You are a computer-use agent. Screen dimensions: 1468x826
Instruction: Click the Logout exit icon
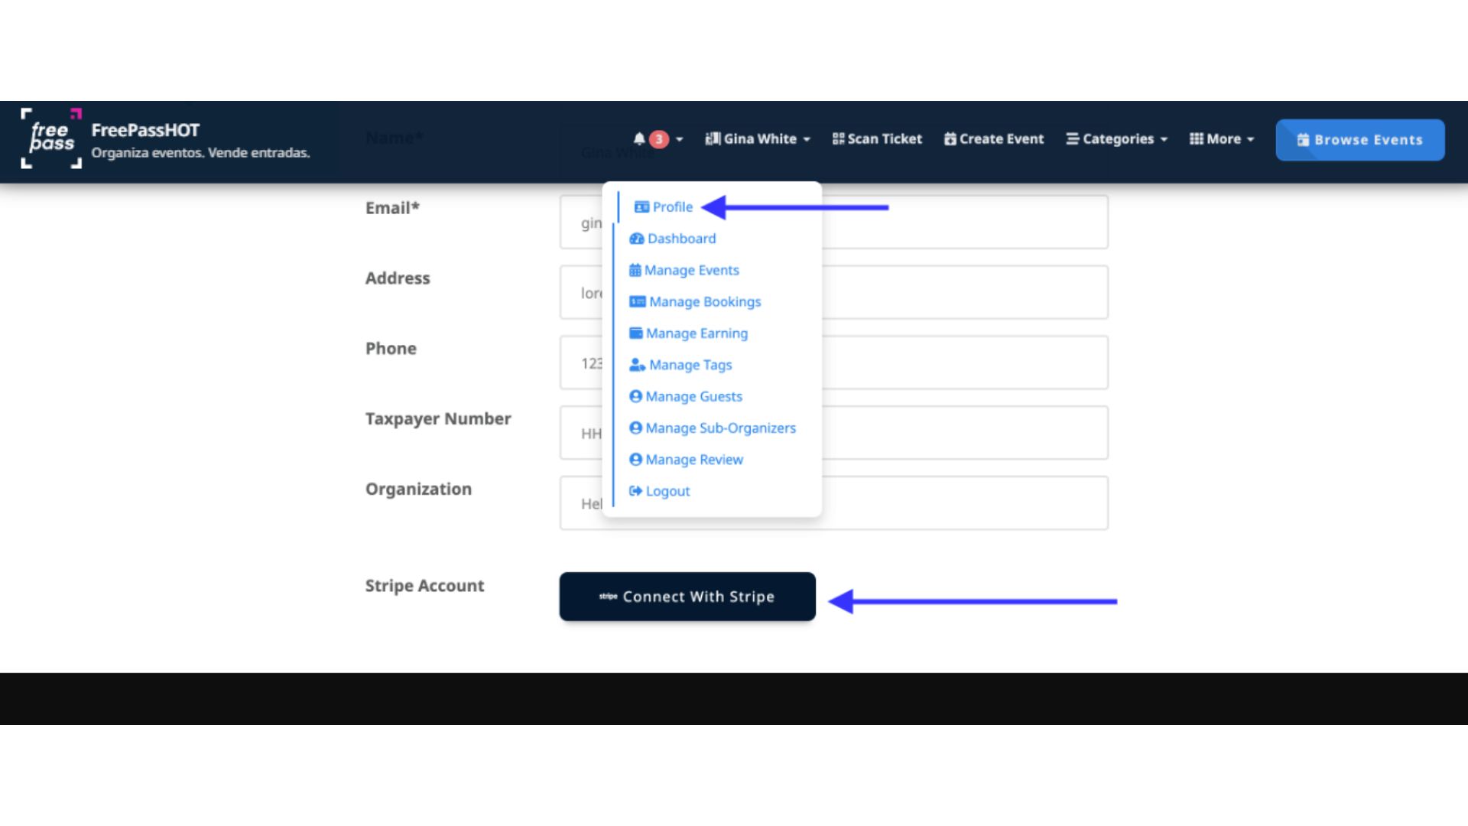(635, 490)
